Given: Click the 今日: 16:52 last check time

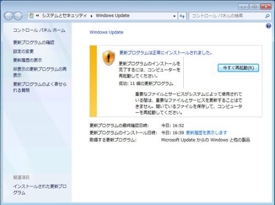Looking at the screenshot, I should (173, 126).
